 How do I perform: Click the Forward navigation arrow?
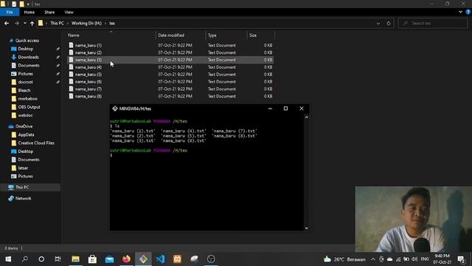click(x=16, y=23)
